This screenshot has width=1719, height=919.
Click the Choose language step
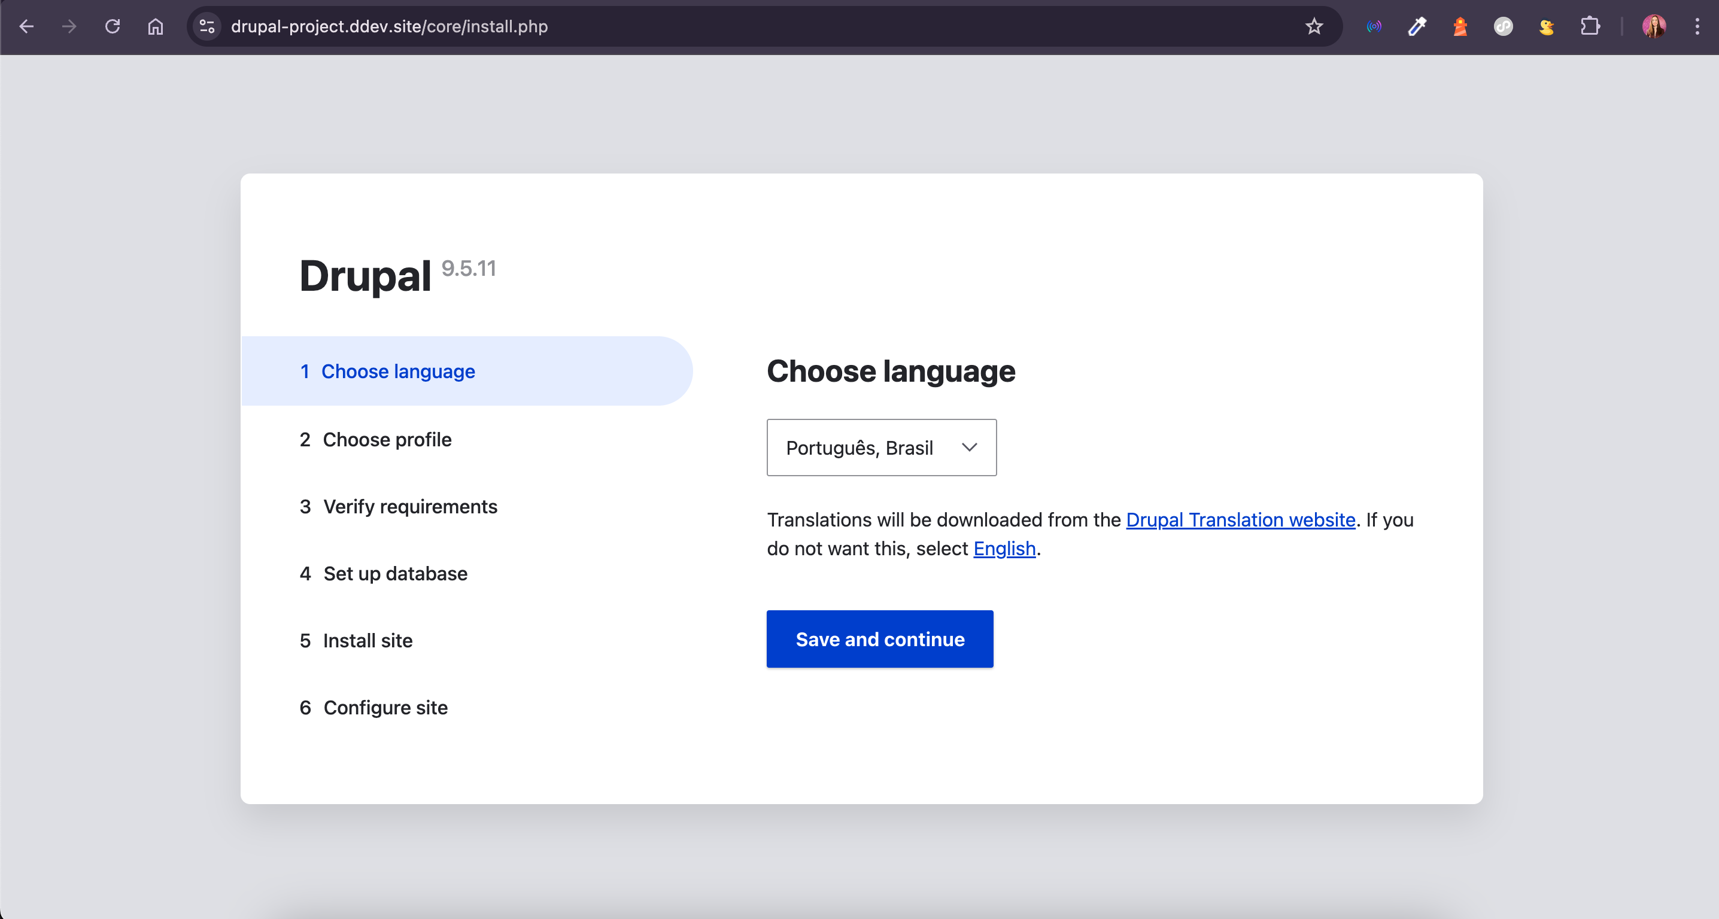[x=397, y=372]
